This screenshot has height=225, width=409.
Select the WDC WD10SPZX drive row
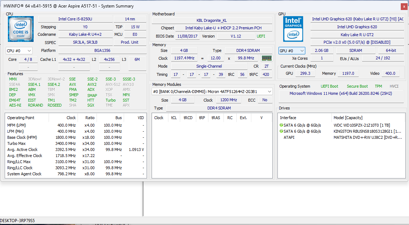tap(341, 125)
